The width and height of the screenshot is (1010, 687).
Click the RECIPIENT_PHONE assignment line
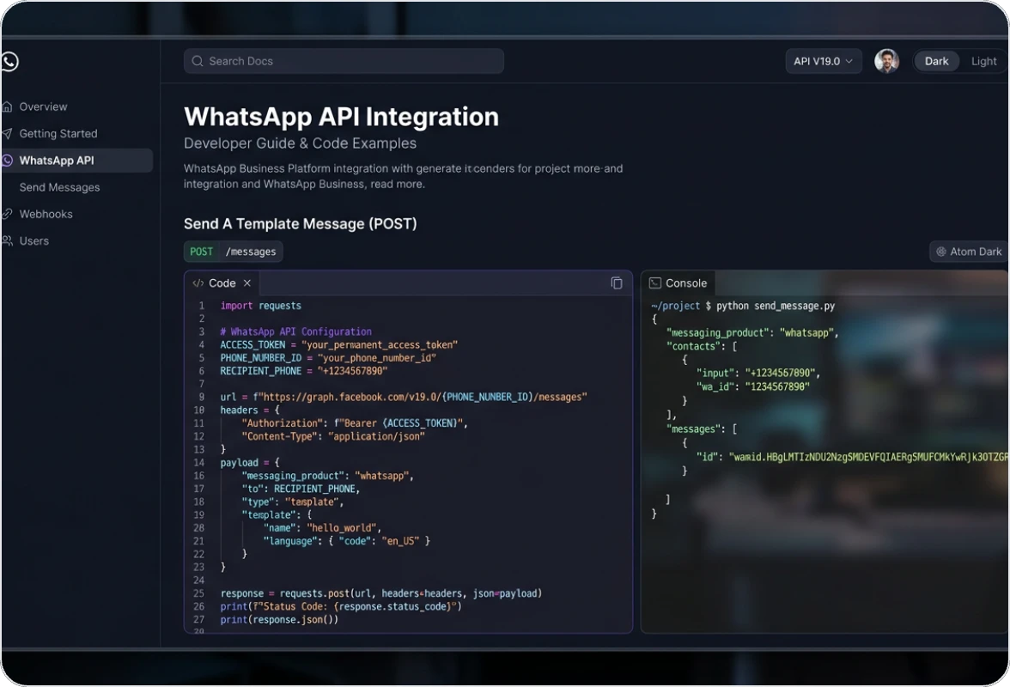(x=304, y=371)
